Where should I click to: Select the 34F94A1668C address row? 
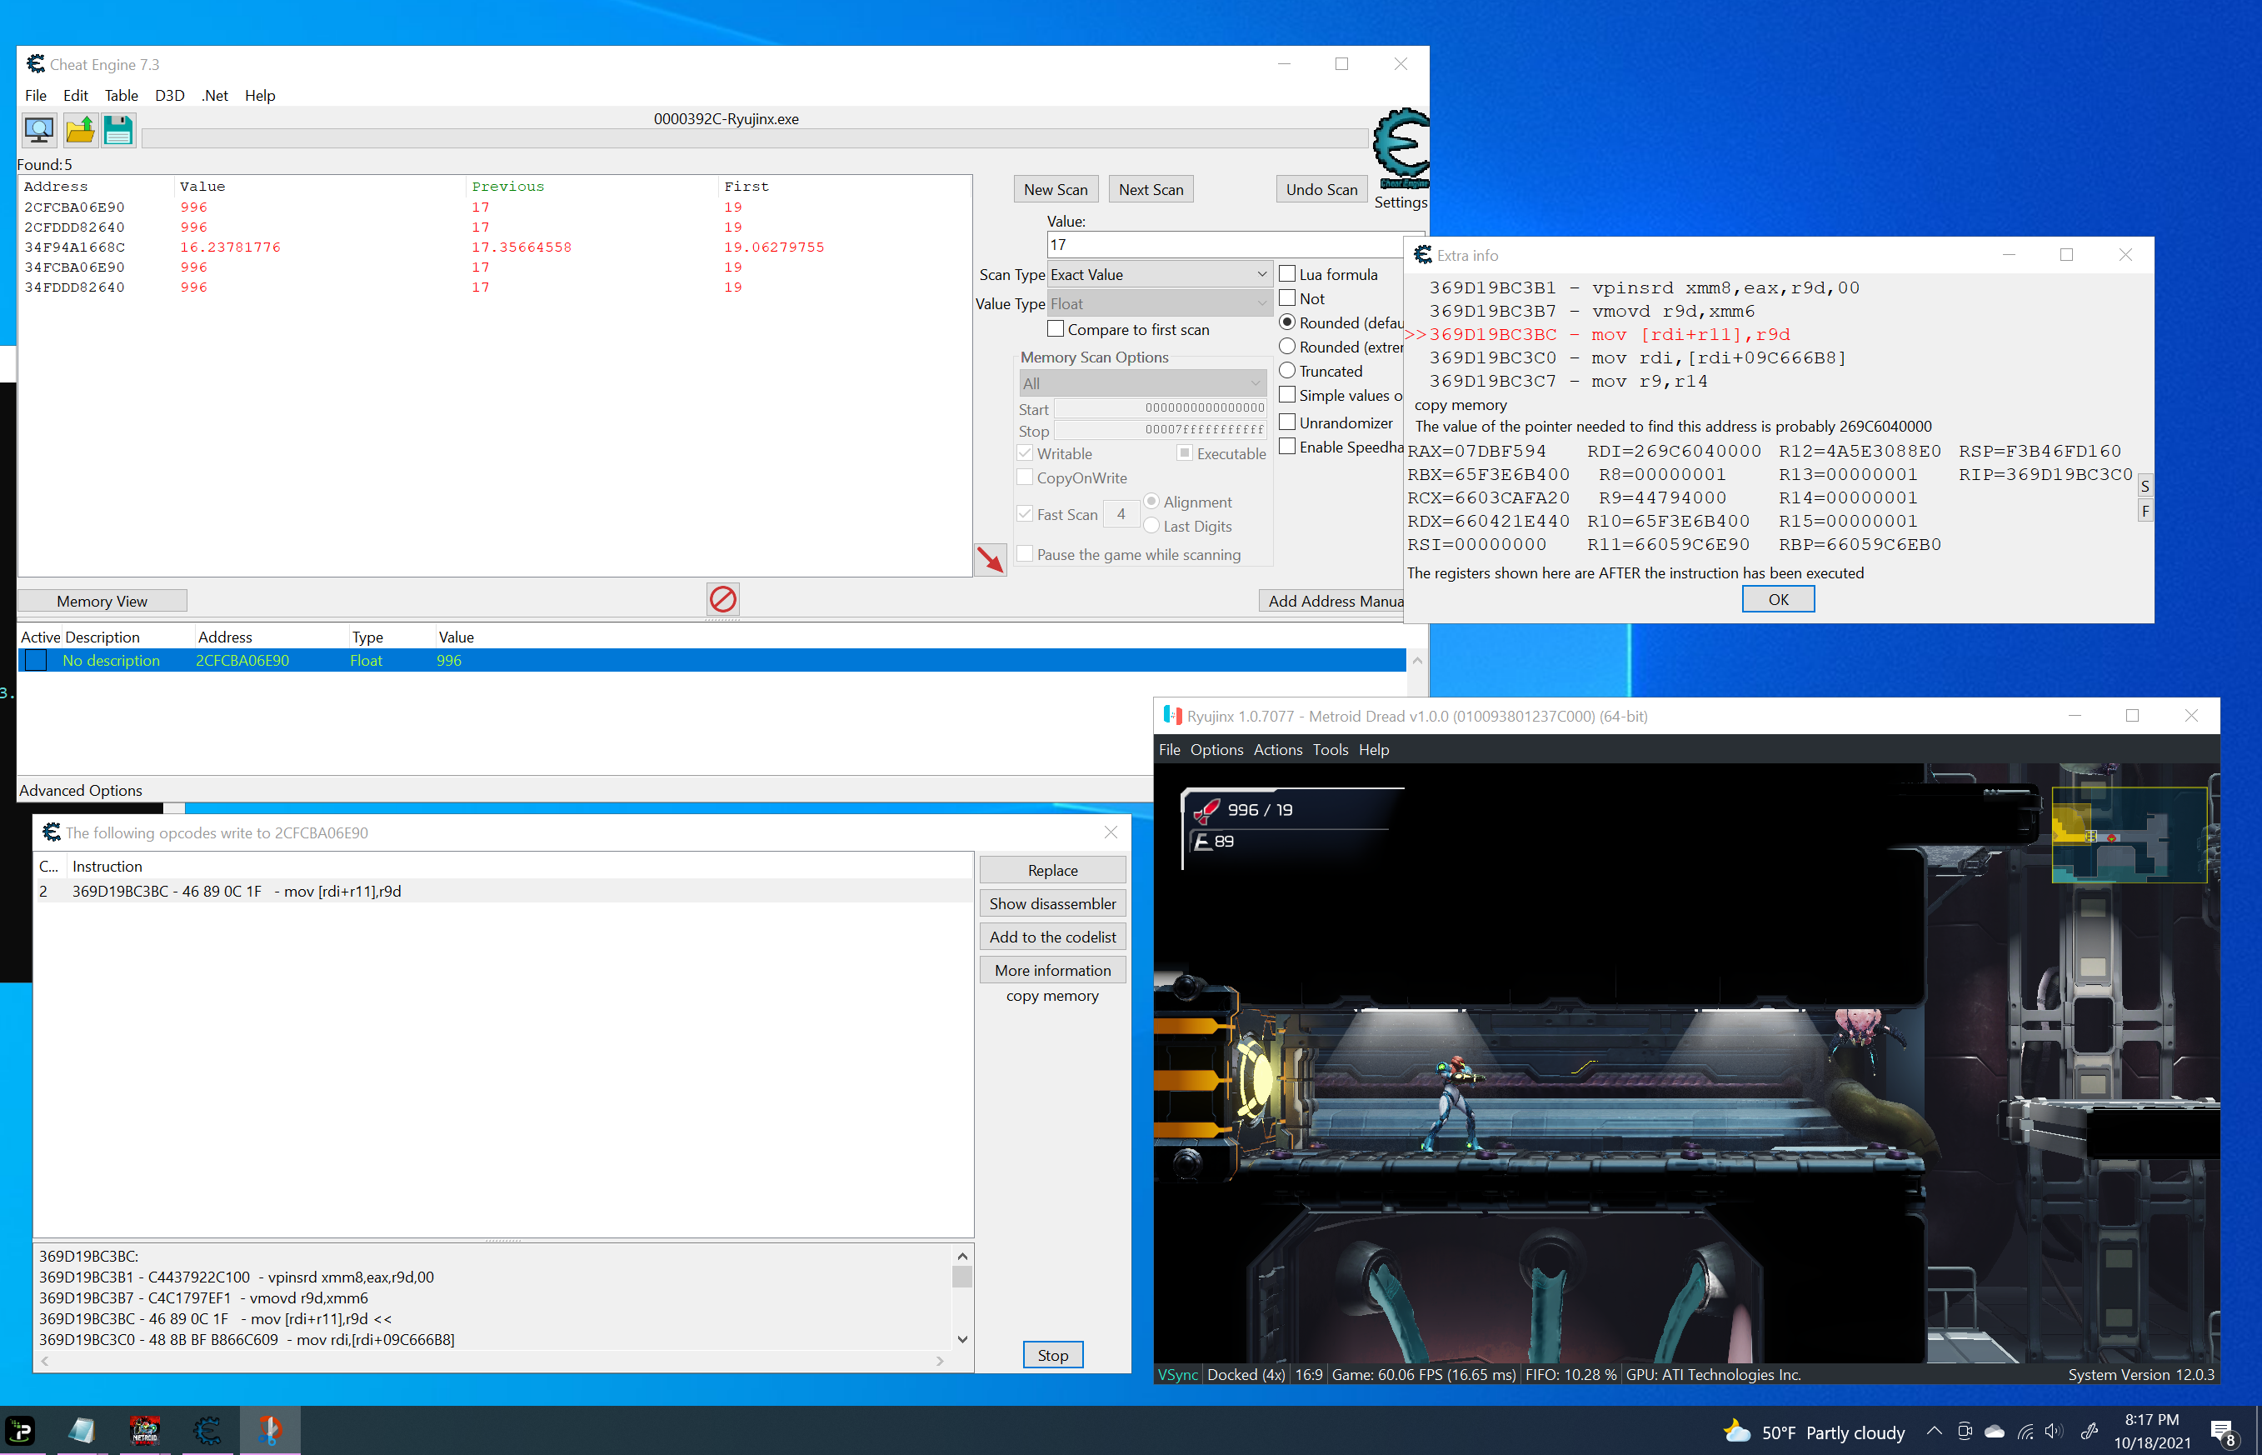pos(495,247)
